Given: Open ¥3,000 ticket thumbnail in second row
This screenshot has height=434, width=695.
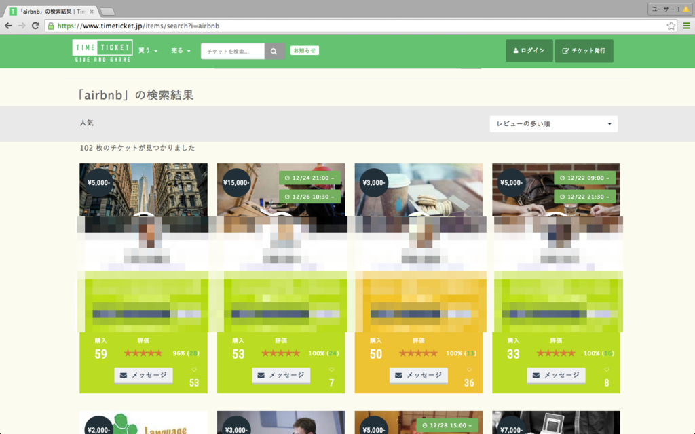Looking at the screenshot, I should click(x=281, y=422).
